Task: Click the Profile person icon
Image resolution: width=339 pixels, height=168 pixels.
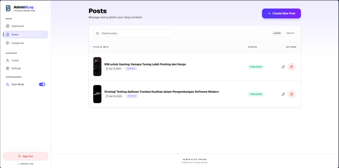Action: 8,60
